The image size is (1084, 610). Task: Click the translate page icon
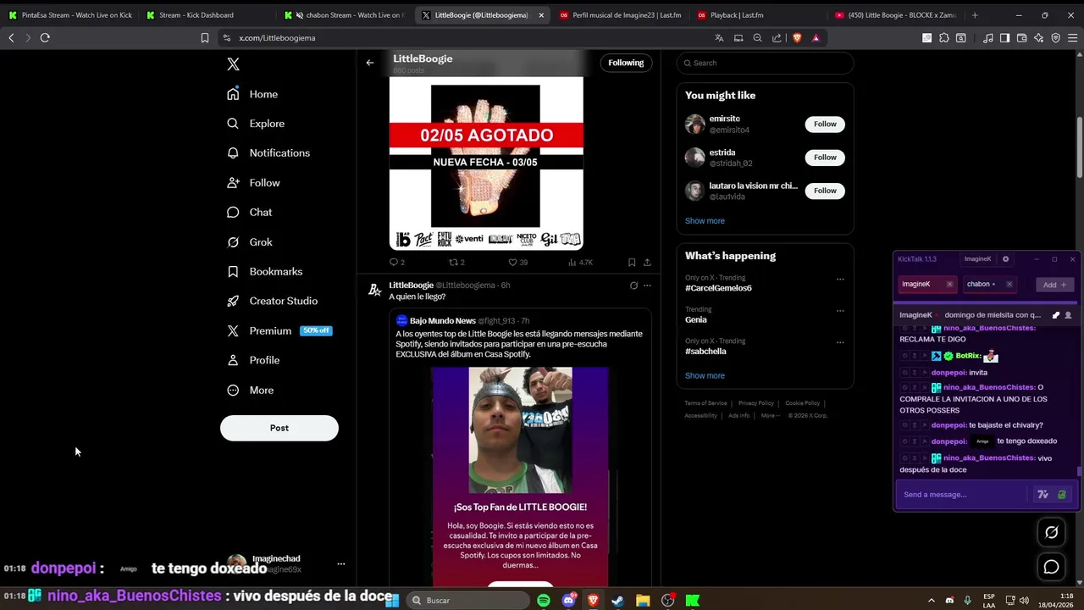click(x=719, y=38)
